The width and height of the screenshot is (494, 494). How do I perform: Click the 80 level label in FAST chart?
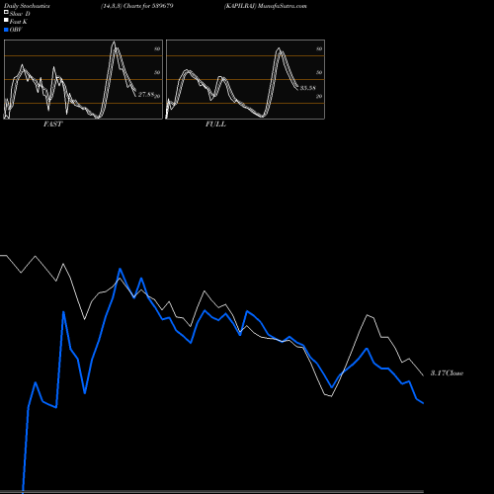[x=157, y=48]
